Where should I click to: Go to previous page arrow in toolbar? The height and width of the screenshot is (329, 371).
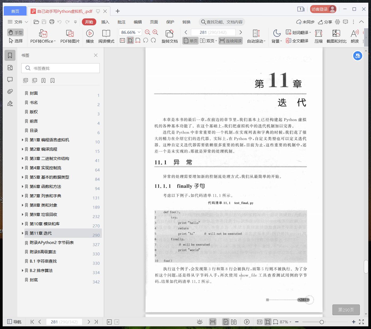click(186, 32)
